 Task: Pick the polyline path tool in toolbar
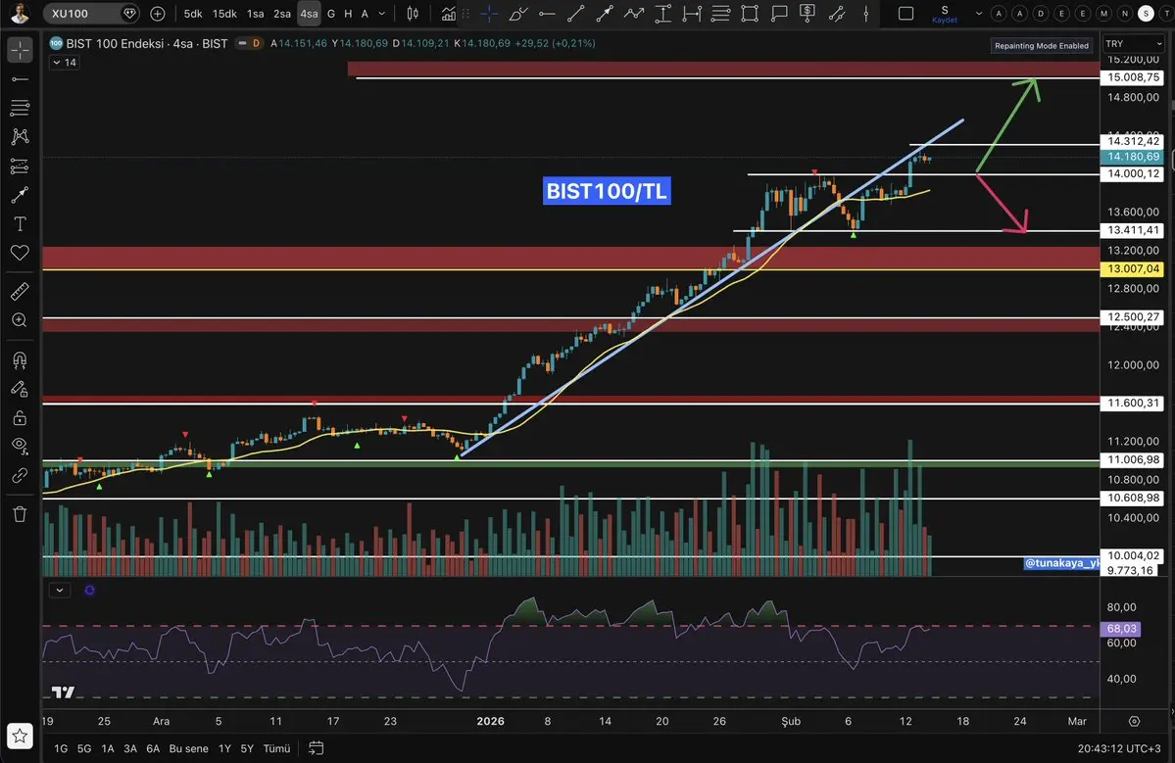pyautogui.click(x=634, y=14)
